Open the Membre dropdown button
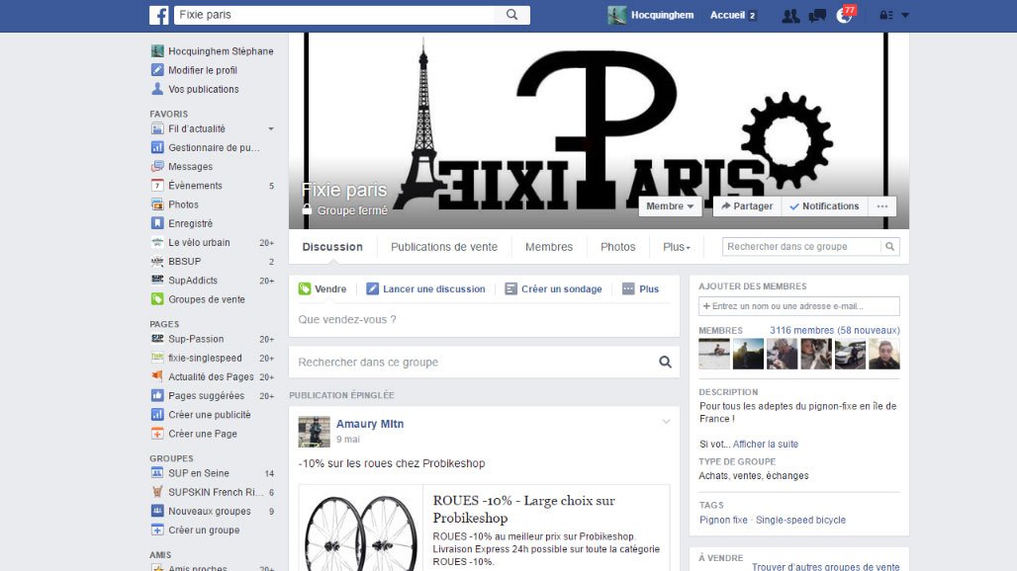Screen dimensions: 1017x571 670,206
